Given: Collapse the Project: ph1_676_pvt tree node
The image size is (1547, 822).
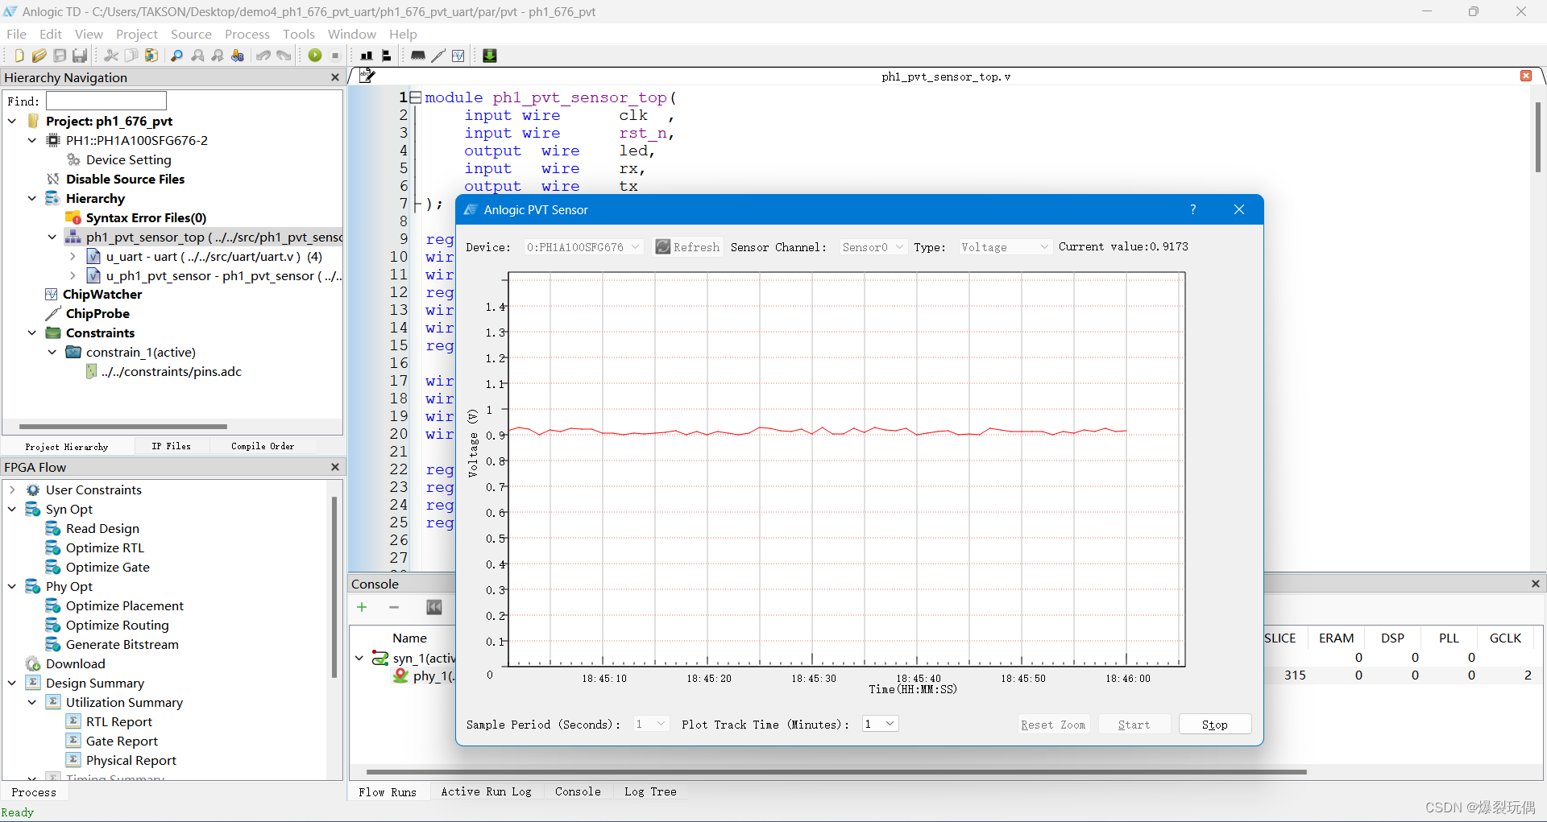Looking at the screenshot, I should pyautogui.click(x=12, y=121).
